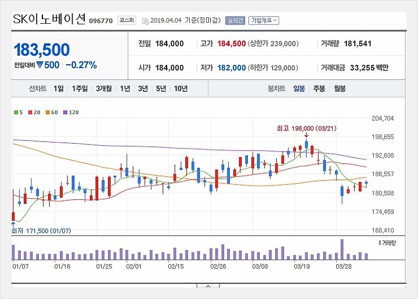418x299 pixels.
Task: Click the -0.27% change value
Action: [x=81, y=65]
